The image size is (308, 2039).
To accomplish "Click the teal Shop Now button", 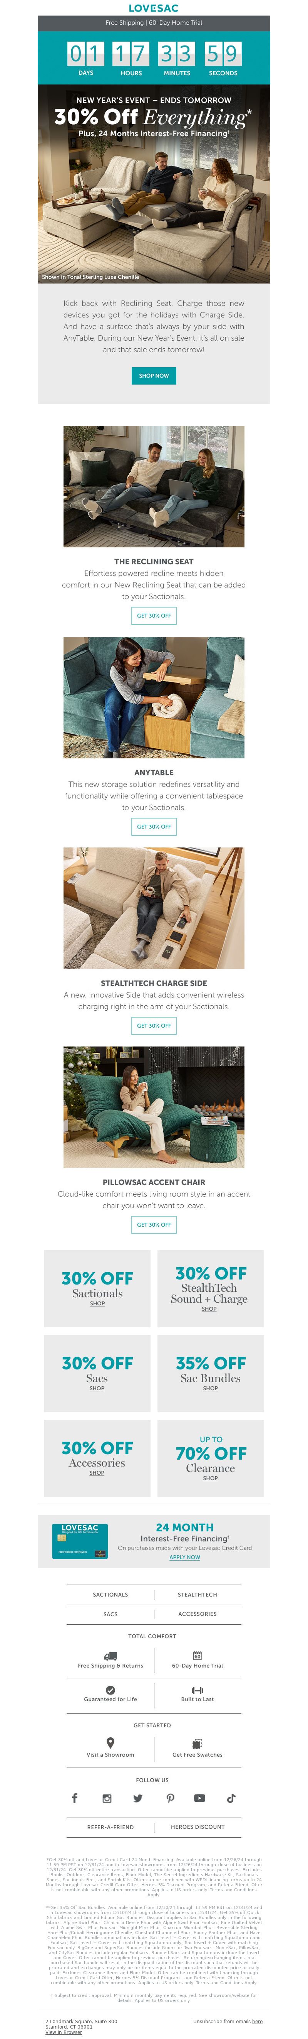I will point(154,375).
